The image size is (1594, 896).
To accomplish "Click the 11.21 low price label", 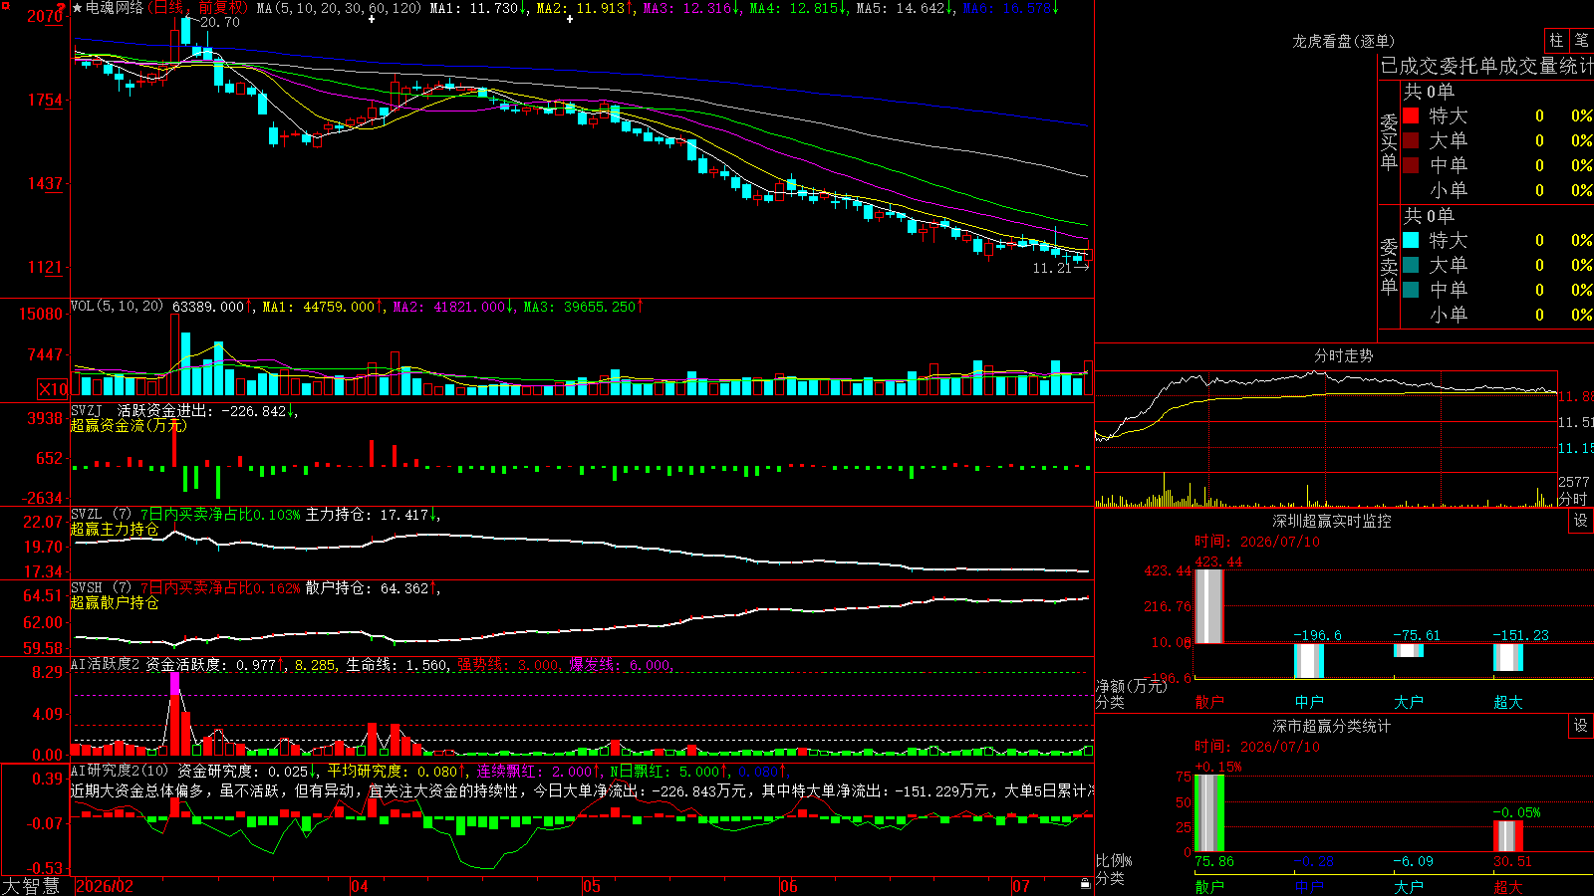I will pyautogui.click(x=1052, y=268).
